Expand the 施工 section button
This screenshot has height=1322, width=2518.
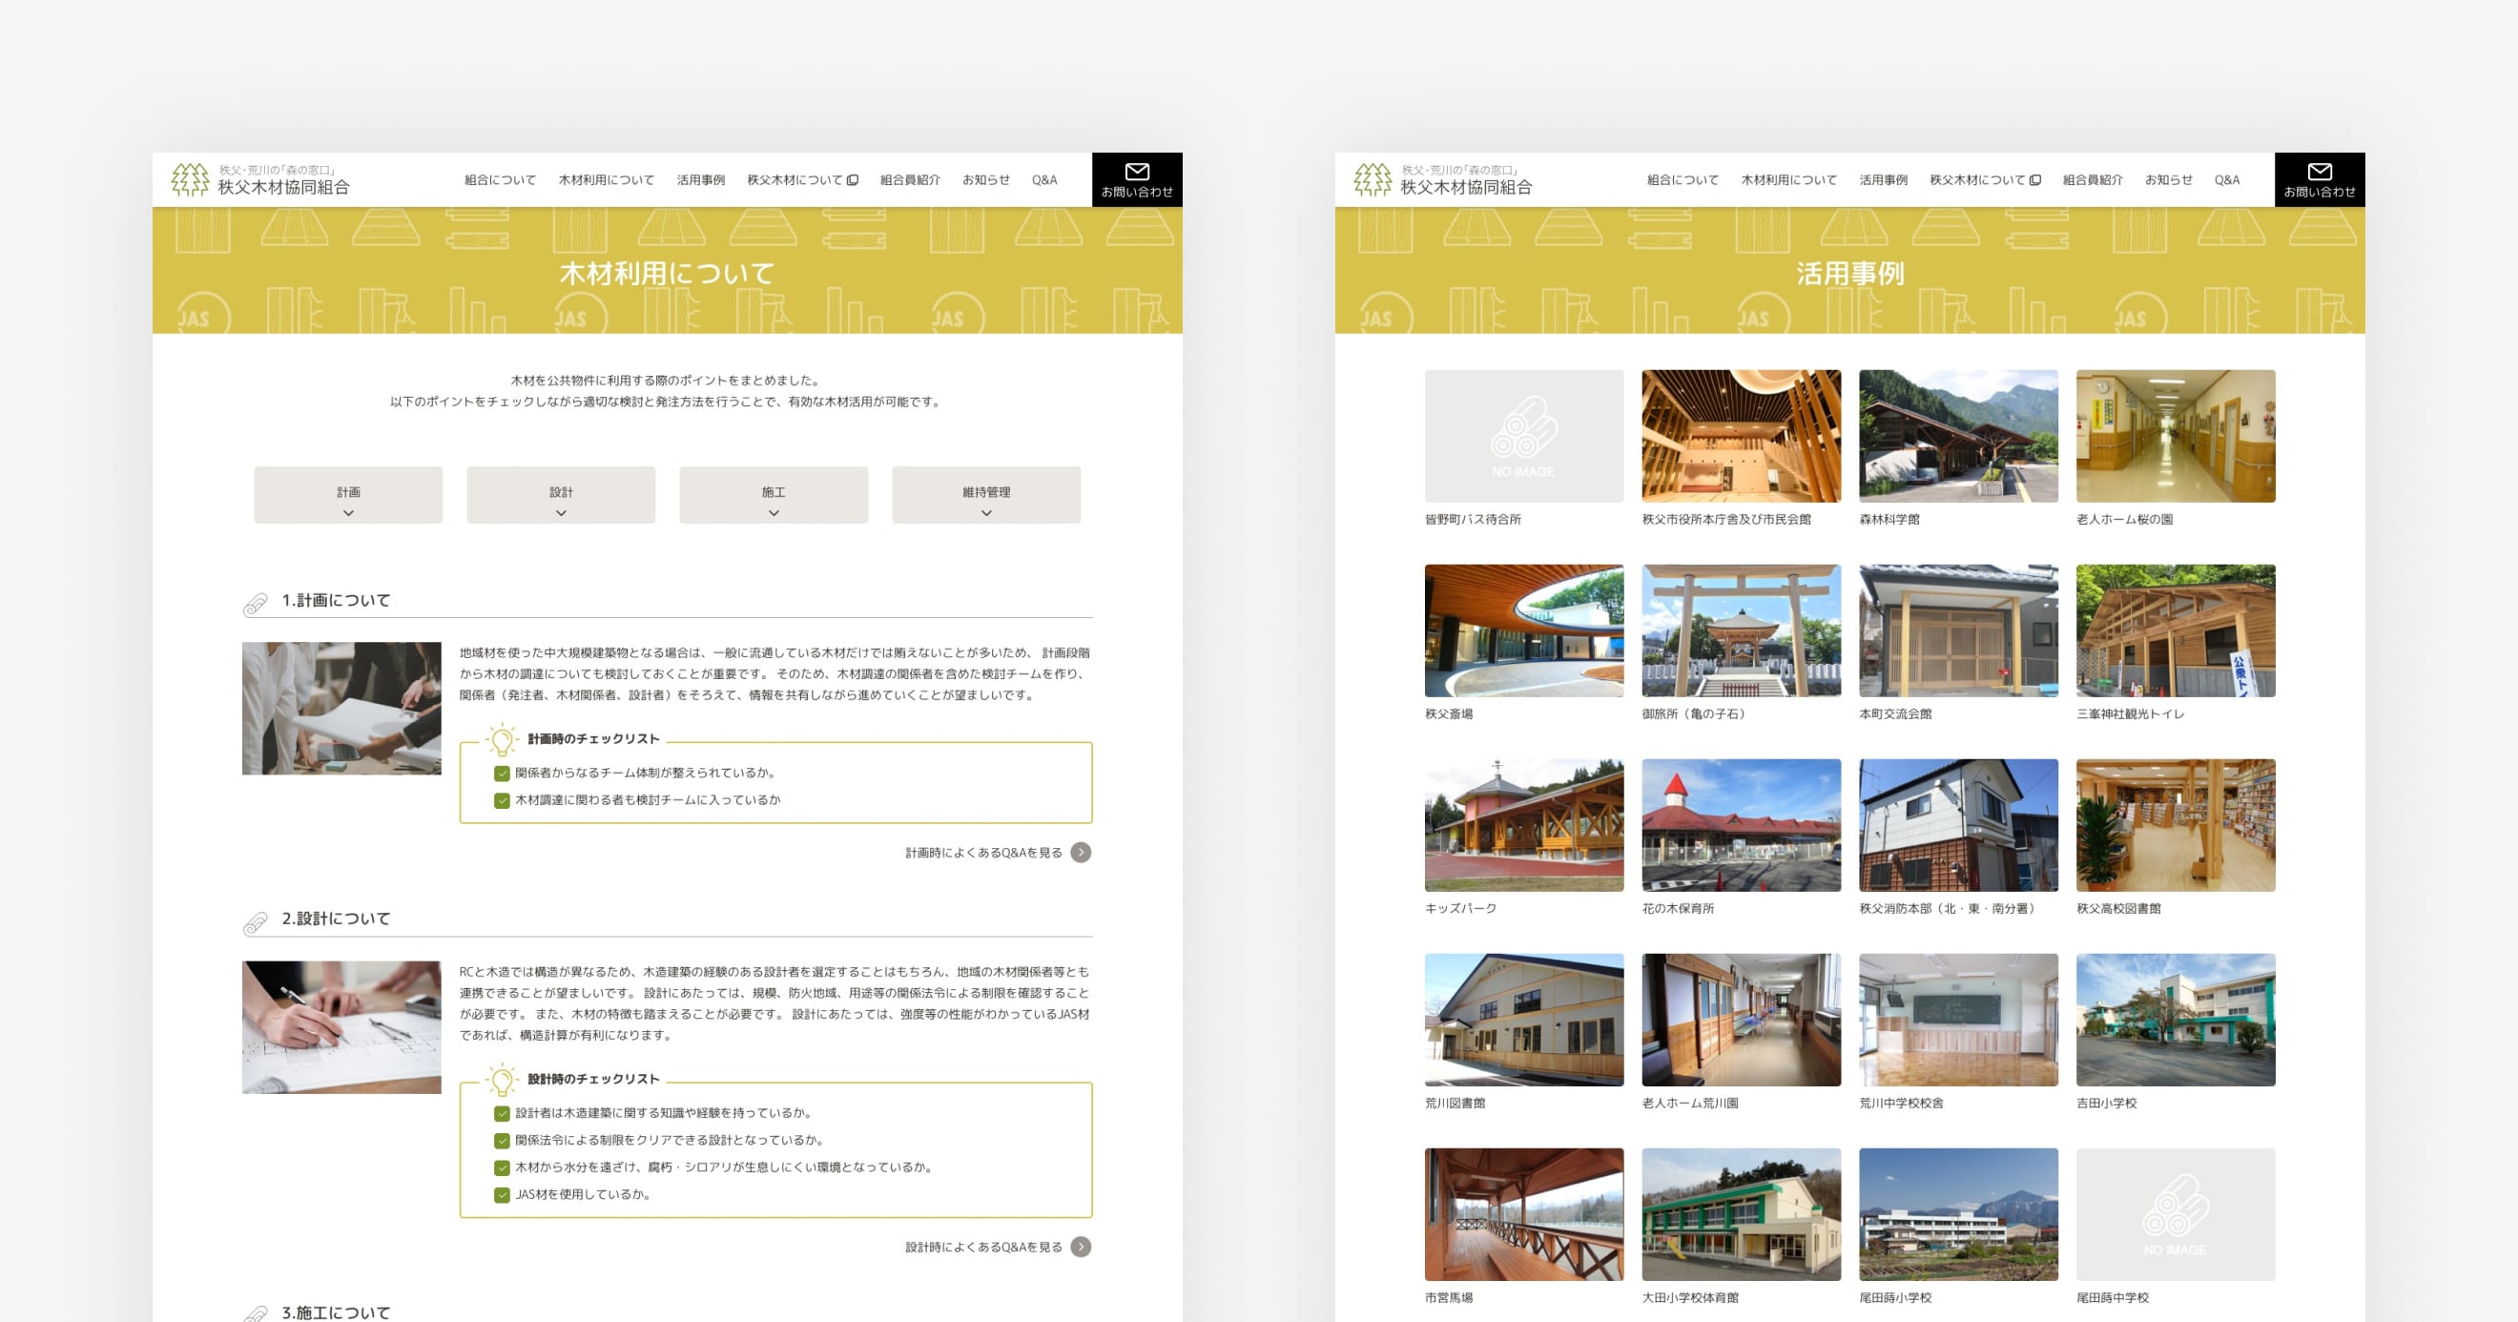click(774, 495)
